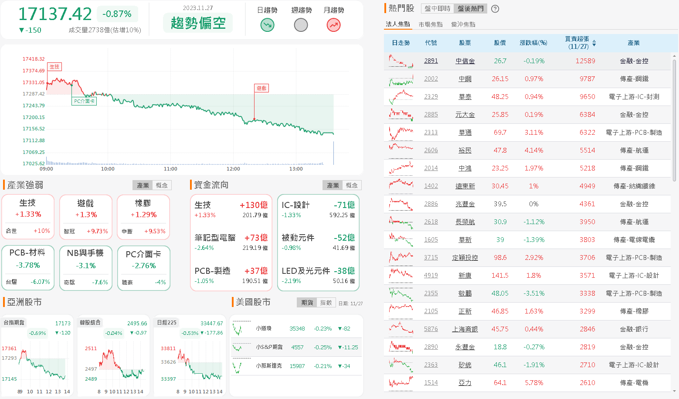Click the PCB-材料 weak industry card
Image resolution: width=679 pixels, height=399 pixels.
pyautogui.click(x=28, y=268)
